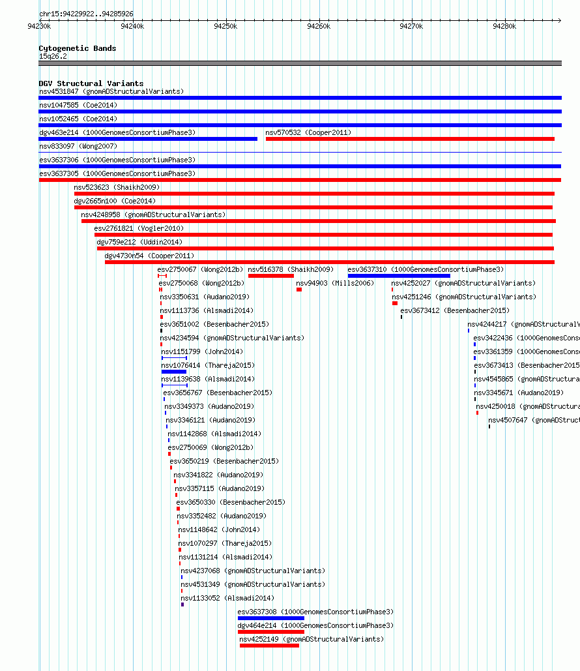
Task: Click nsv94903 (Mills2006) label
Action: tap(335, 283)
